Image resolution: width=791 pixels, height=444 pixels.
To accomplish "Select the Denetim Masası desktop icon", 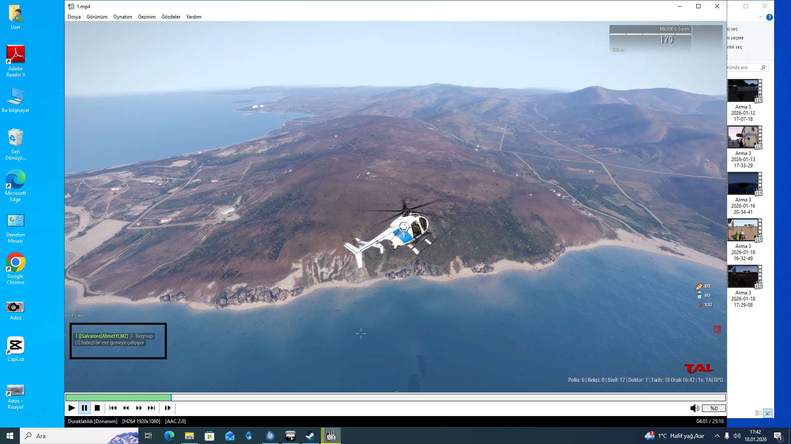I will (16, 228).
